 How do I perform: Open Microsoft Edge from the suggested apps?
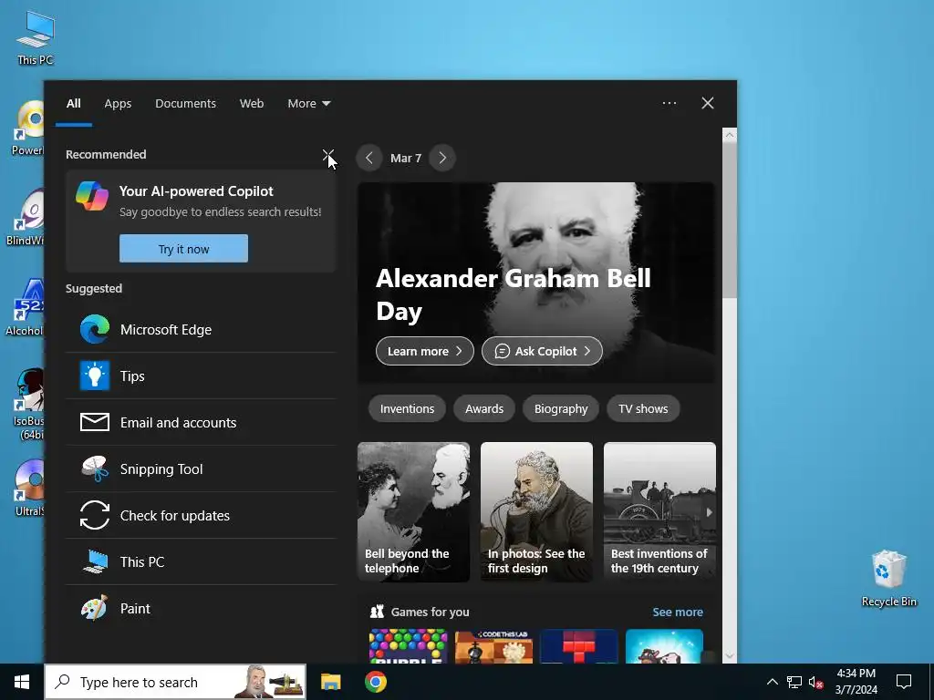(x=202, y=330)
